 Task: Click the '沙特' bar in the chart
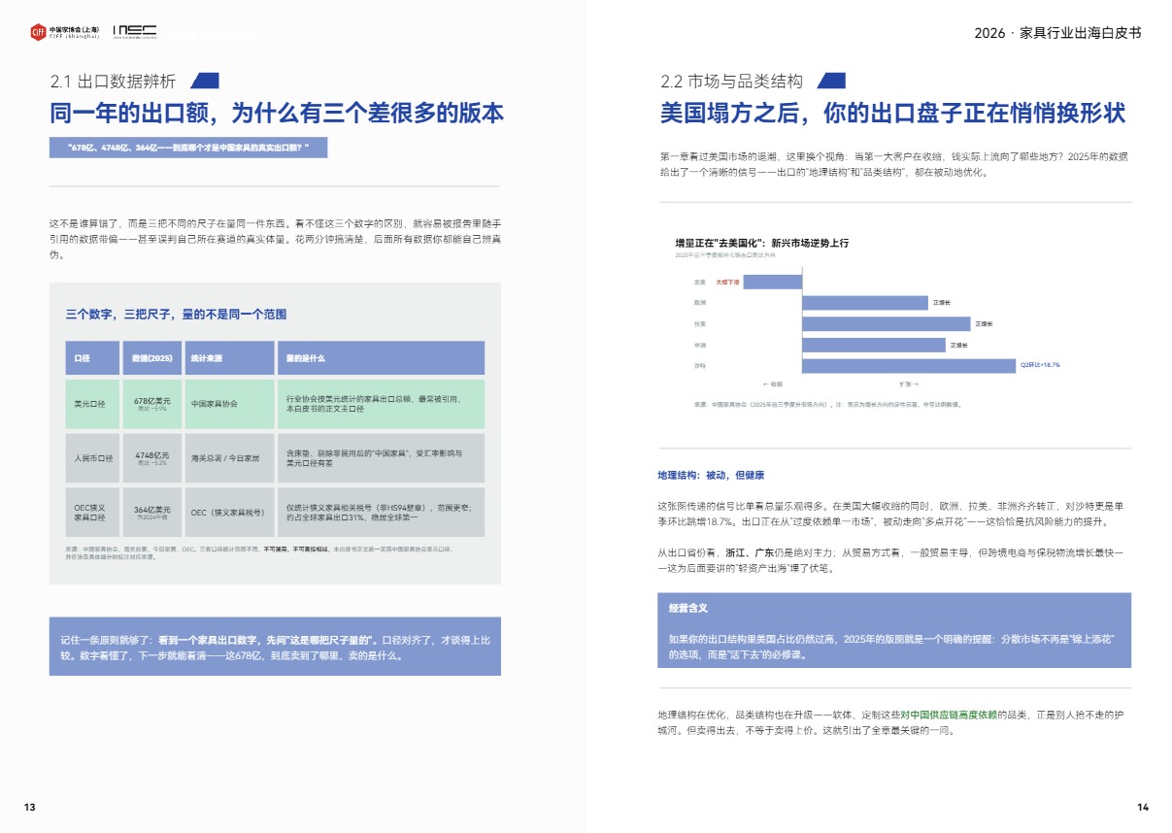(x=909, y=365)
